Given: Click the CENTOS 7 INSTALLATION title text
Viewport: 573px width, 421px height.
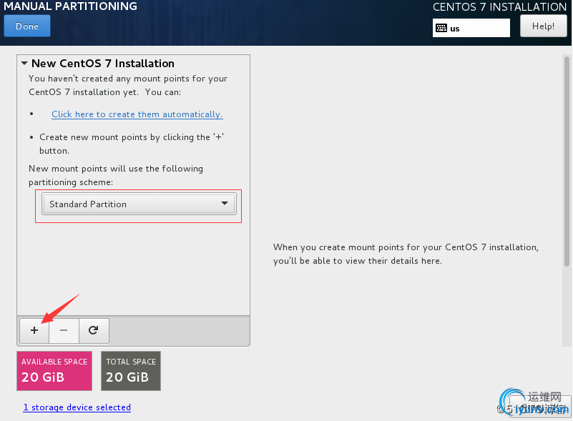Looking at the screenshot, I should [x=499, y=7].
